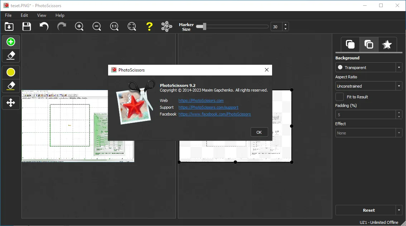This screenshot has height=226, width=406.
Task: Click the Padding (%) input field
Action: point(365,114)
